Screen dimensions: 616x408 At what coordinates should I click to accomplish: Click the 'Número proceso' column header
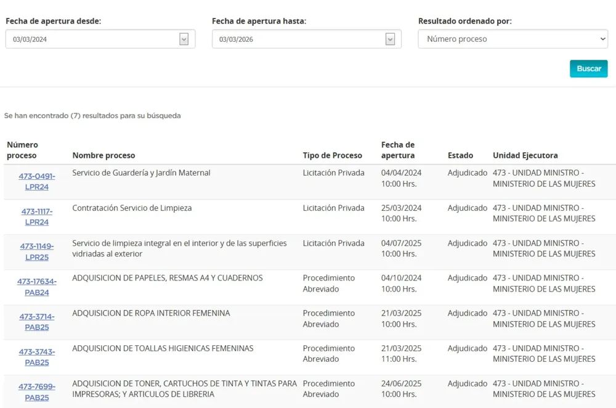tap(22, 150)
